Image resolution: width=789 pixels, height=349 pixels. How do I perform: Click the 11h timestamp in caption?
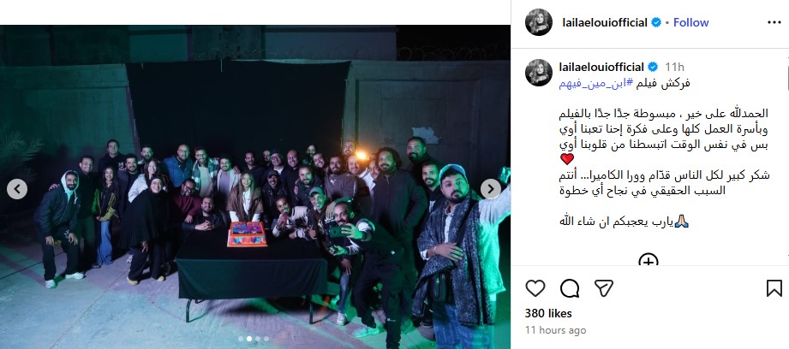click(674, 67)
